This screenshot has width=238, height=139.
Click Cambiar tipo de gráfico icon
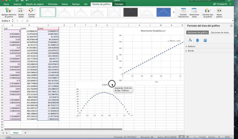point(208,13)
